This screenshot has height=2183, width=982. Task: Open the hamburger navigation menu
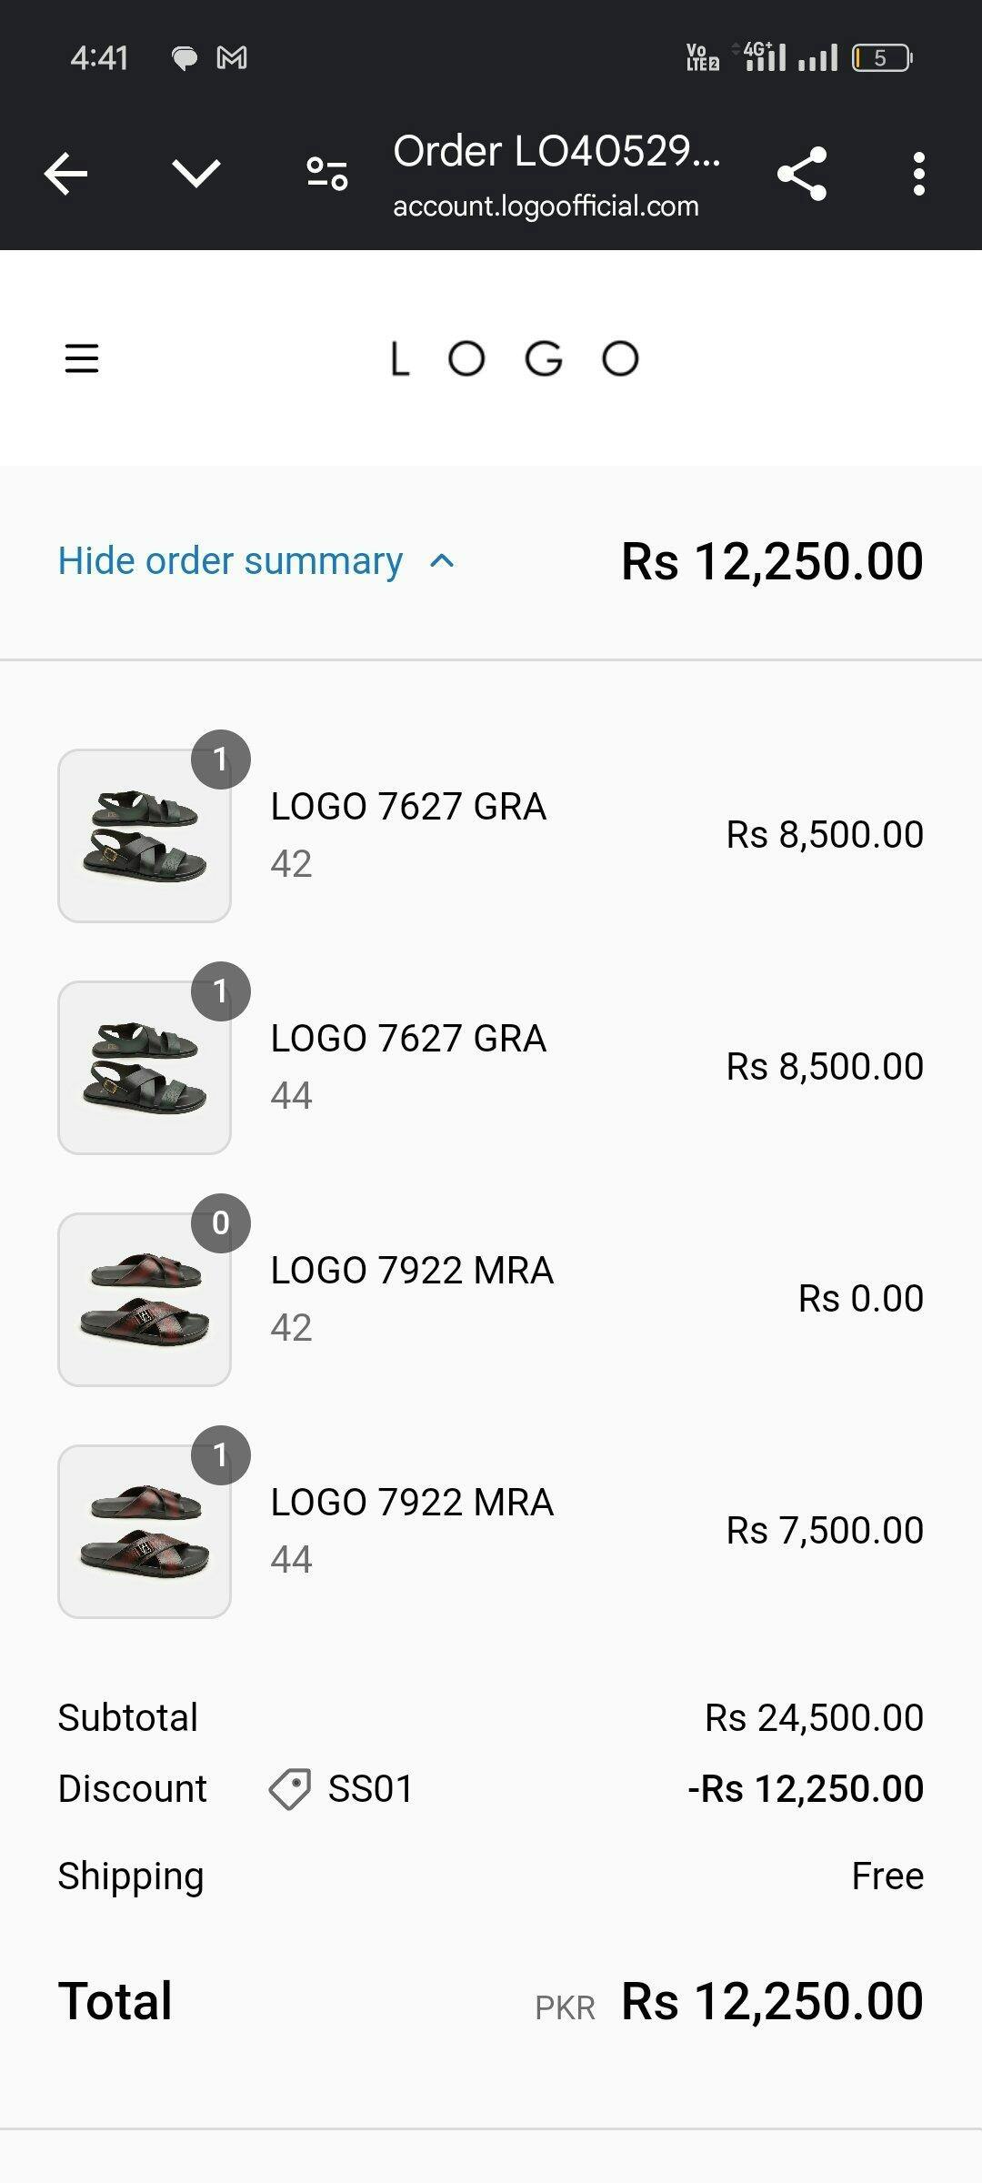(82, 358)
